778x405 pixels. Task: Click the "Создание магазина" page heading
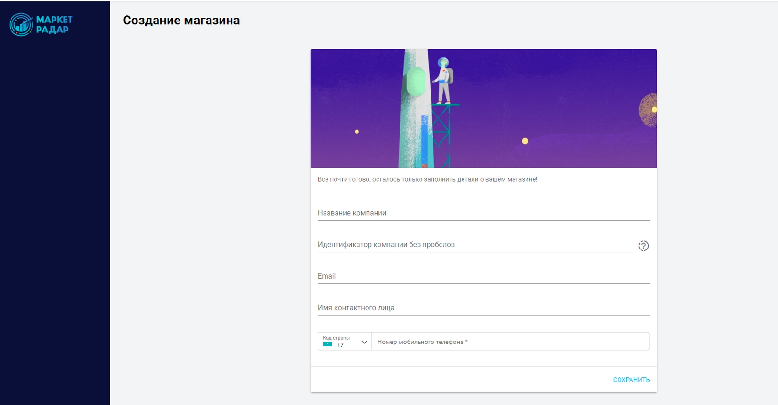(x=181, y=21)
